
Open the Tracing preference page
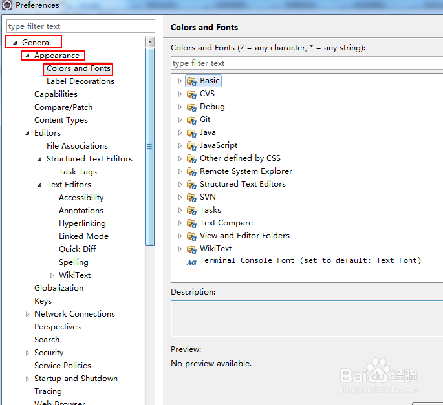pyautogui.click(x=48, y=391)
